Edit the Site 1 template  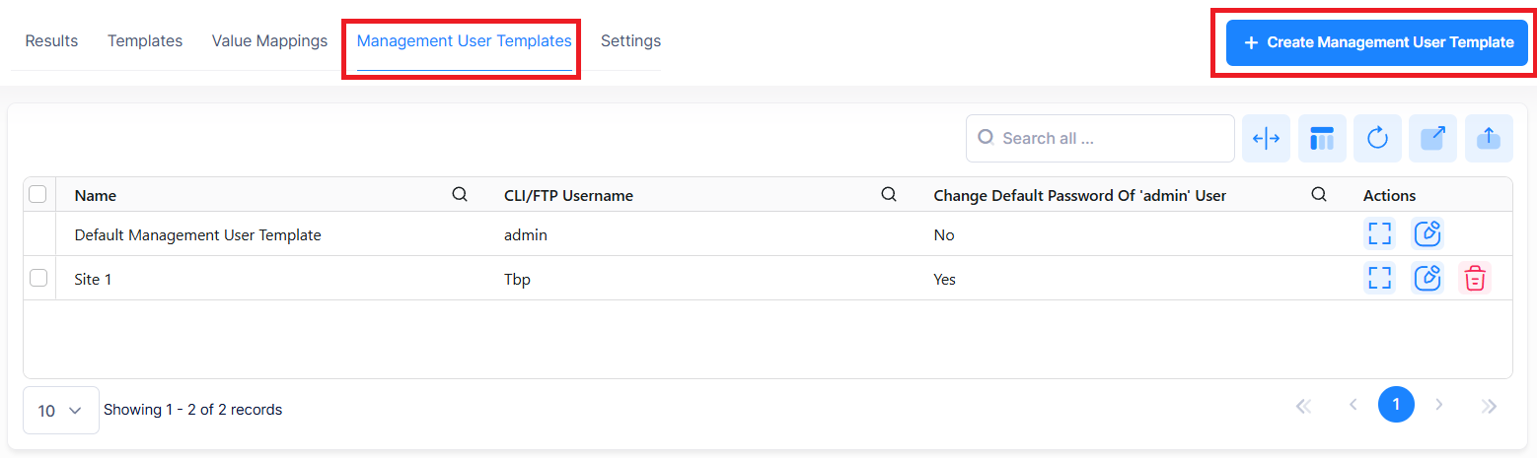[x=1427, y=279]
